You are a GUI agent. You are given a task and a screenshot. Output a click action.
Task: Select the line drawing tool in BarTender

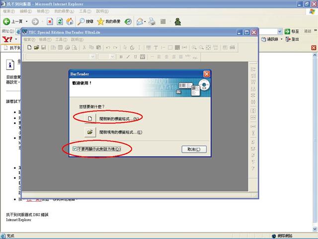click(163, 47)
